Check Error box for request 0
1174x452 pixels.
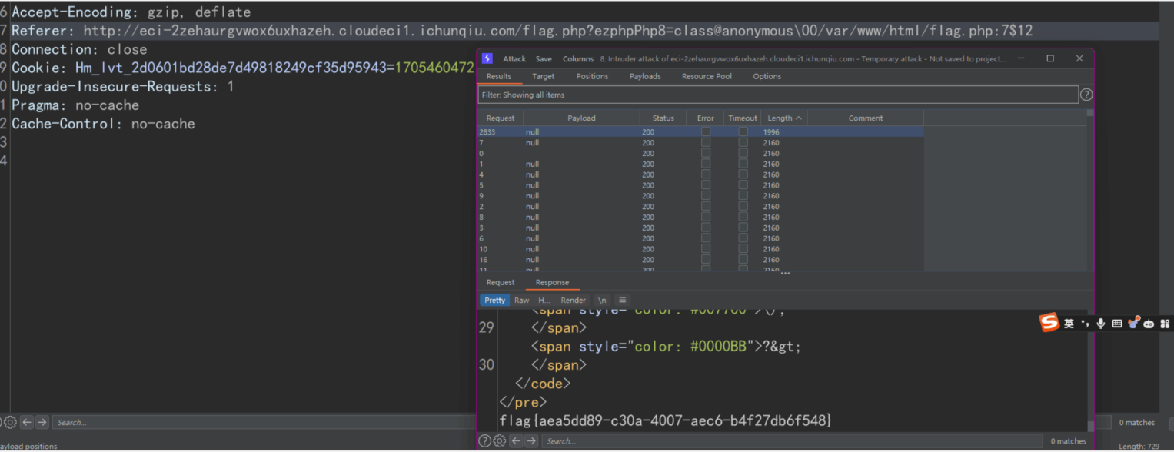705,154
